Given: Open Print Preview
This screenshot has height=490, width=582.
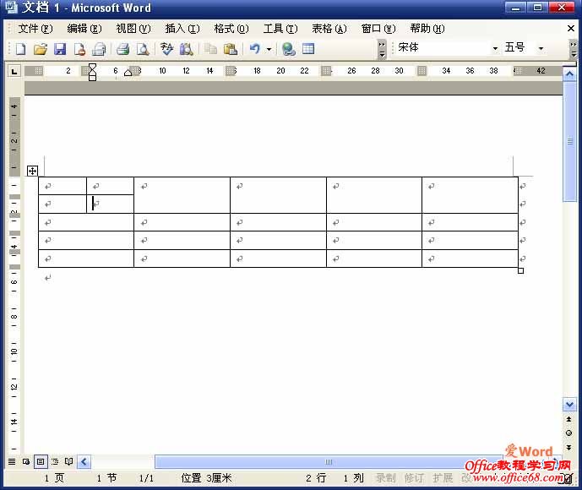Looking at the screenshot, I should point(143,49).
